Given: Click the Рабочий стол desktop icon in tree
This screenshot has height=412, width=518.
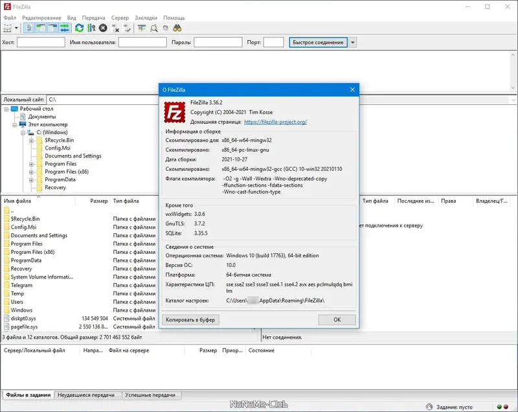Looking at the screenshot, I should 14,109.
